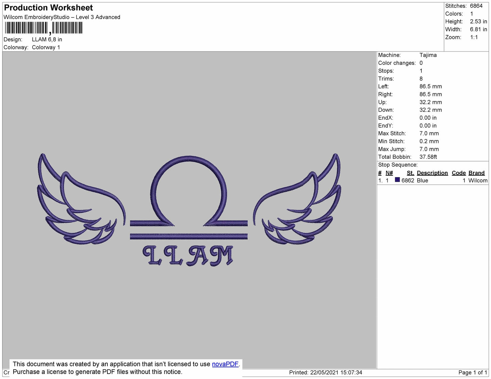Click the 'Color changes:' label
The height and width of the screenshot is (379, 491).
[397, 63]
